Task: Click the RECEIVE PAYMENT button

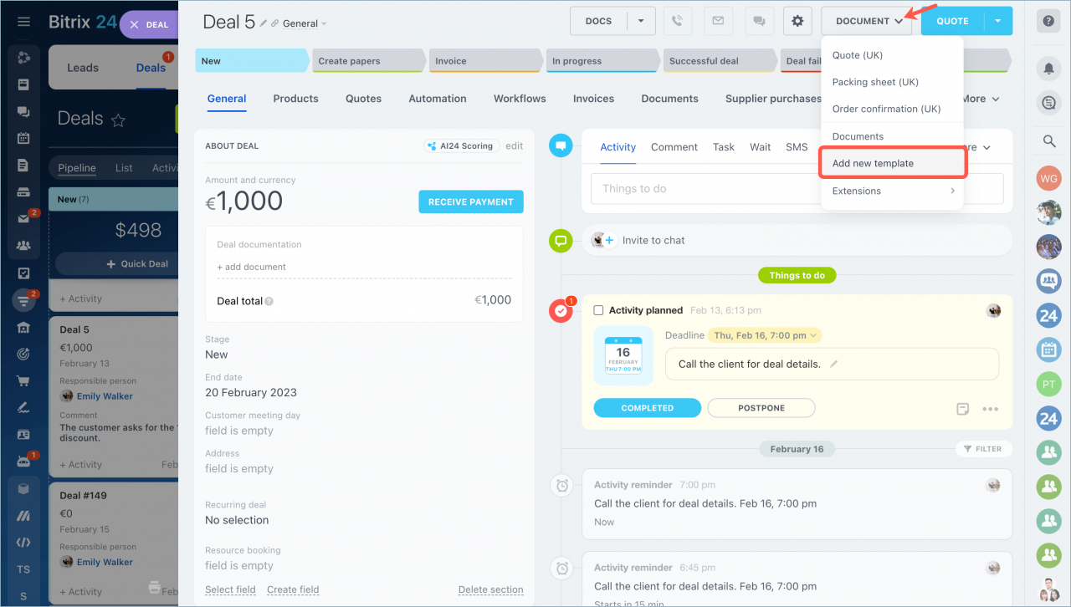Action: pyautogui.click(x=471, y=202)
